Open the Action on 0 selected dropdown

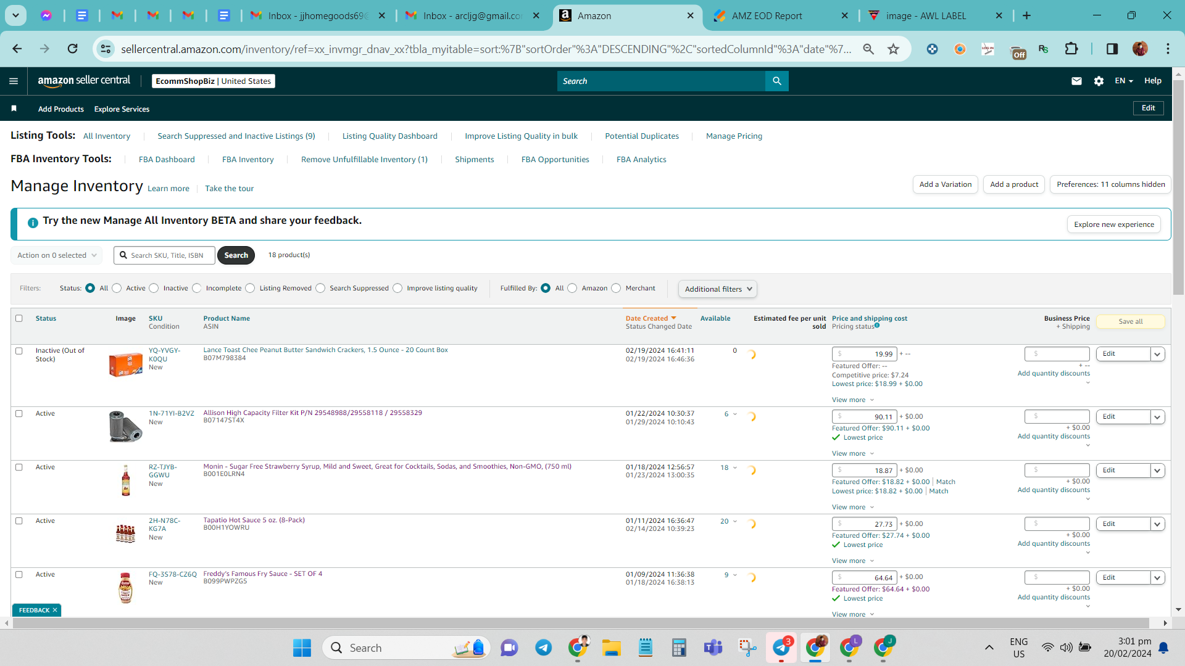(x=57, y=255)
